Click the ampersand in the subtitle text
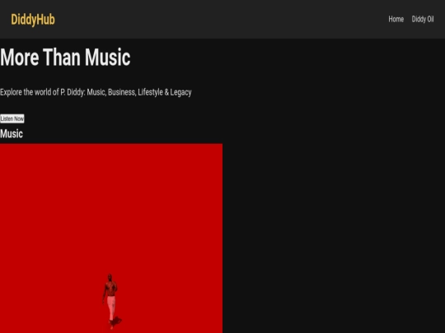Viewport: 445px width, 333px height. coord(166,92)
